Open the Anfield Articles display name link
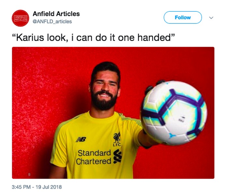The height and width of the screenshot is (192, 228). pyautogui.click(x=56, y=14)
